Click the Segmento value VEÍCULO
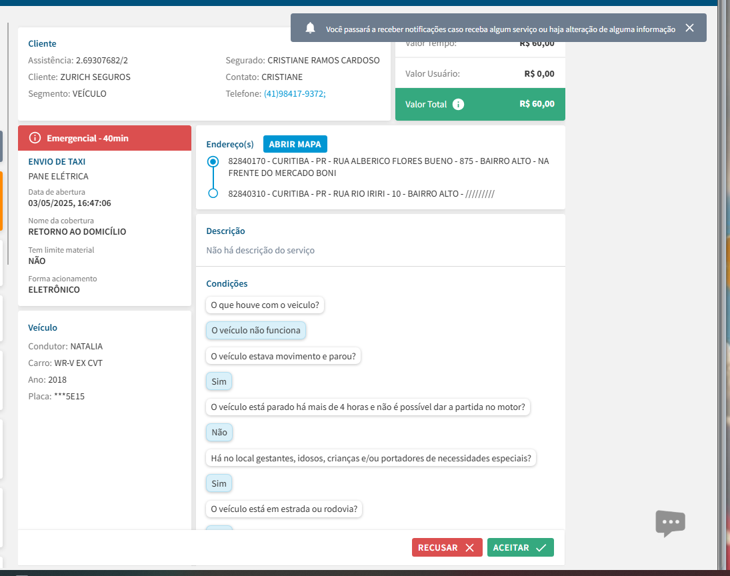Screen dimensions: 730x576 tap(89, 93)
